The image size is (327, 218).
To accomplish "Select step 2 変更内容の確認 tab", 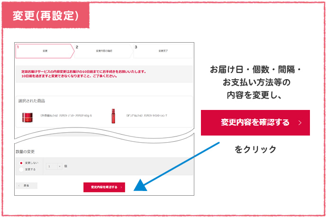I will pos(103,50).
